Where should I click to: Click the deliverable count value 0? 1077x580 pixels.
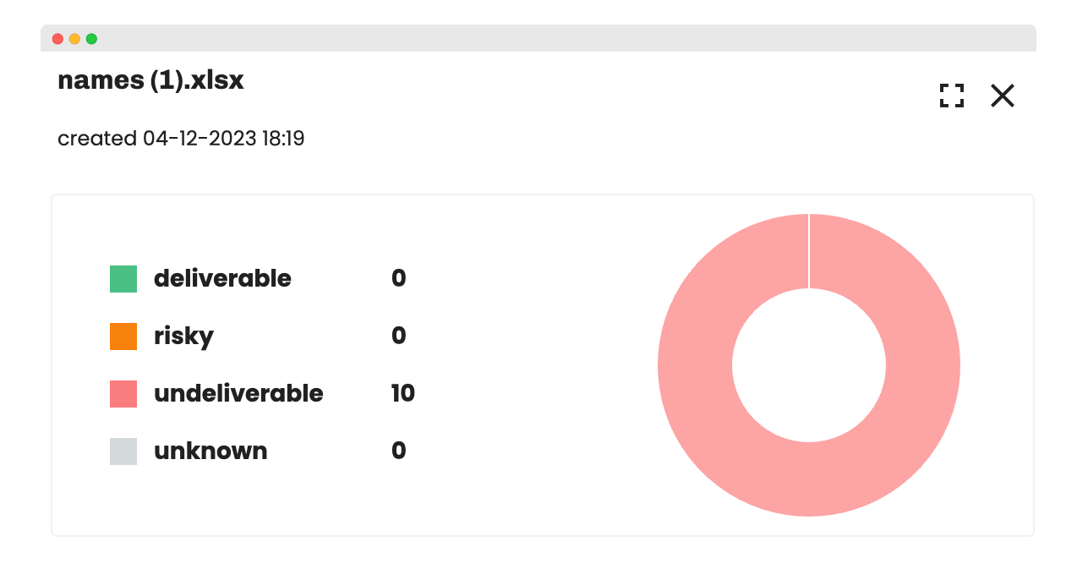tap(399, 278)
